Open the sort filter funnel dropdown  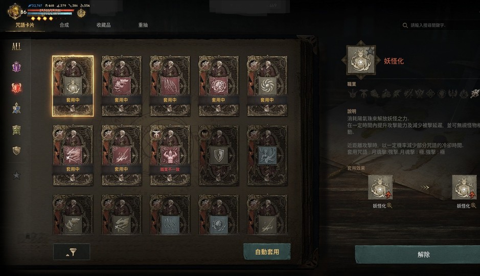[72, 252]
